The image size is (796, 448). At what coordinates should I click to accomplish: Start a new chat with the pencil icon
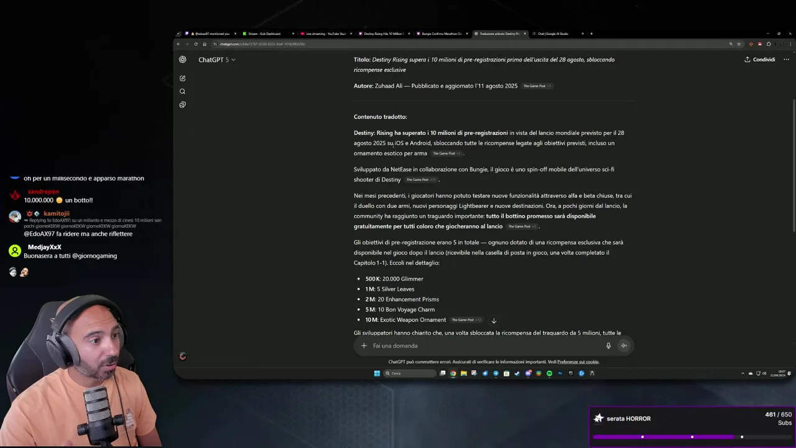(x=182, y=78)
